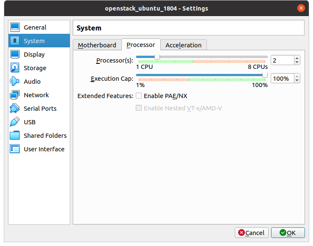The image size is (313, 246).
Task: Select the Network label in sidebar
Action: tap(36, 95)
